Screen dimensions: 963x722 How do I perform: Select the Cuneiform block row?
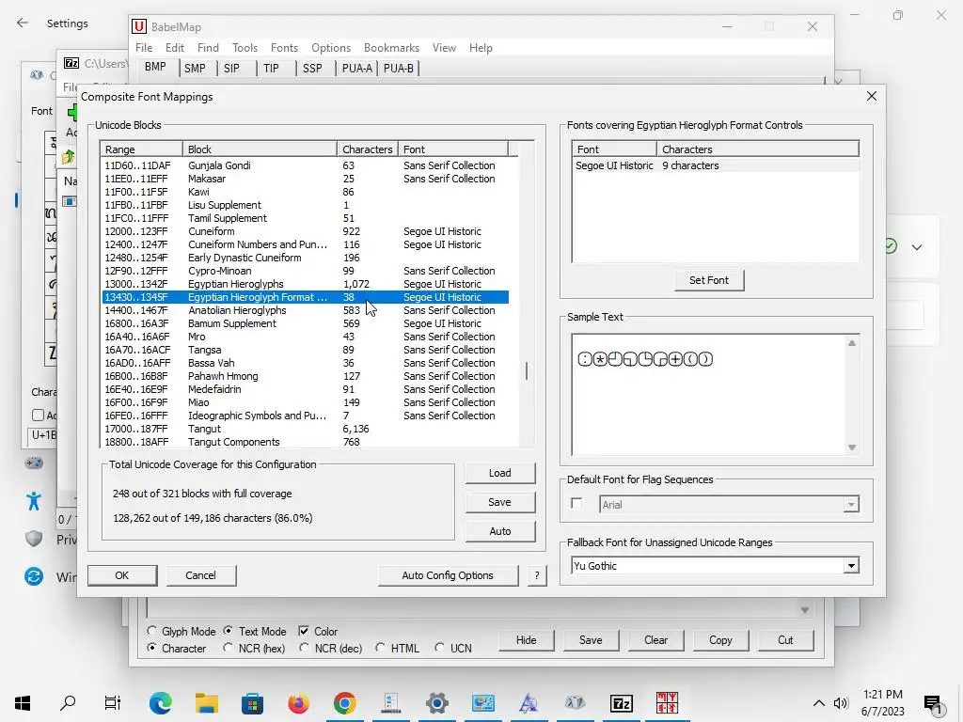tap(305, 231)
